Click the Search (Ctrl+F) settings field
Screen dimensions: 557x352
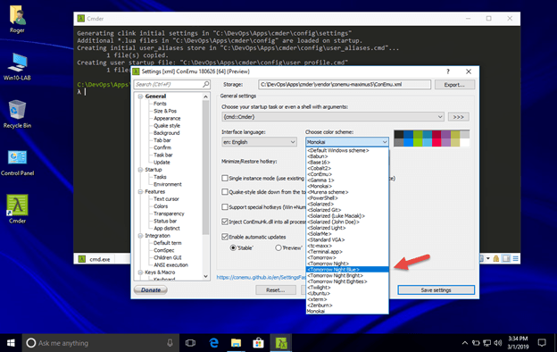[x=172, y=84]
